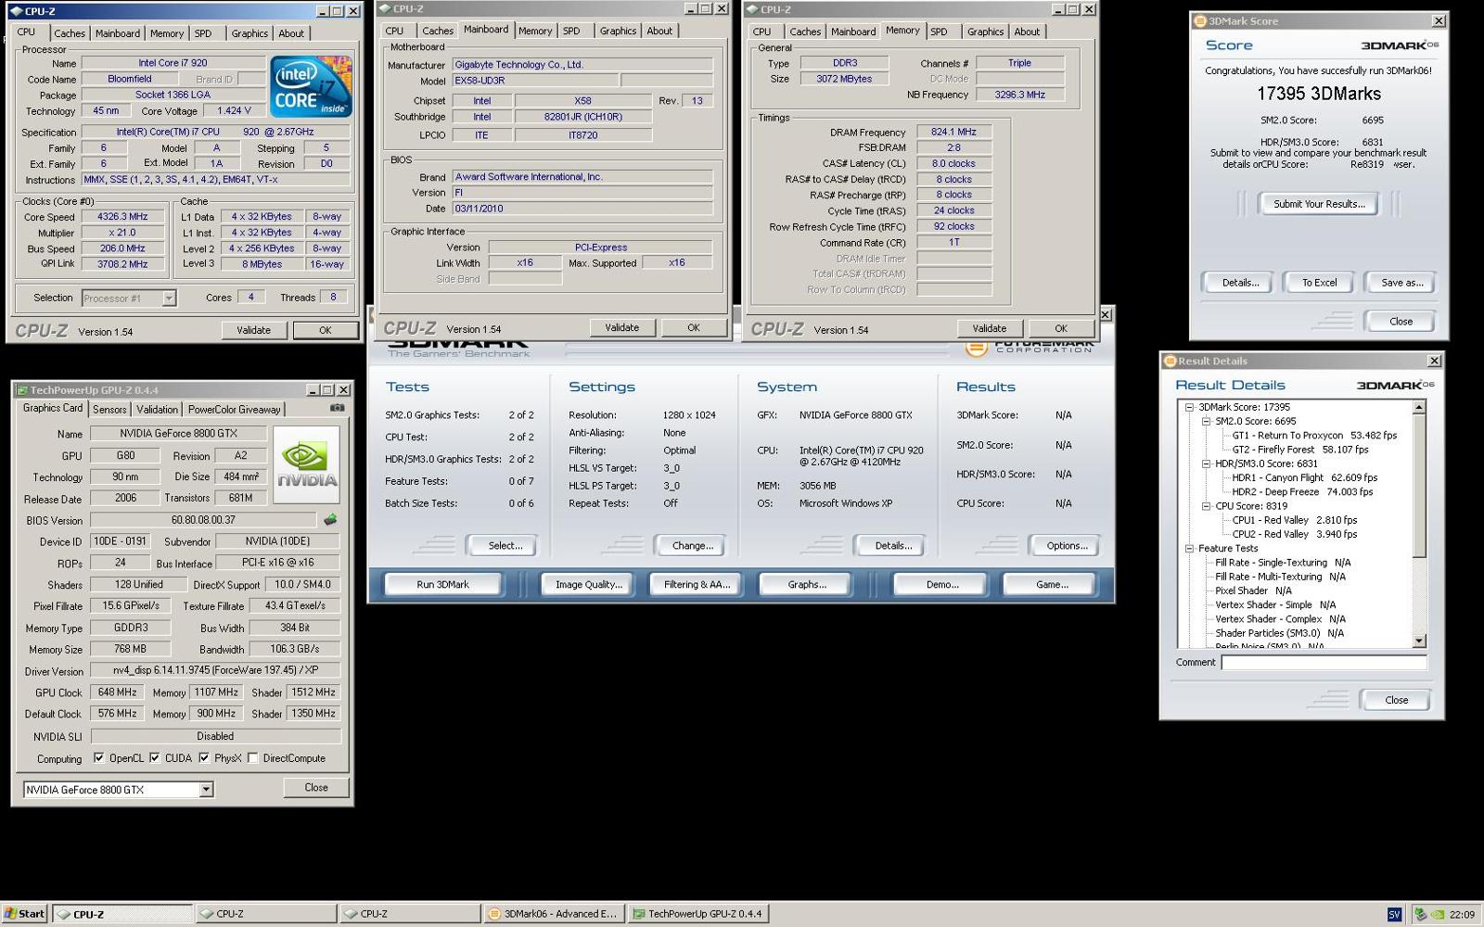Viewport: 1484px width, 927px height.
Task: Open the About tab in first CPU-Z window
Action: tap(291, 33)
